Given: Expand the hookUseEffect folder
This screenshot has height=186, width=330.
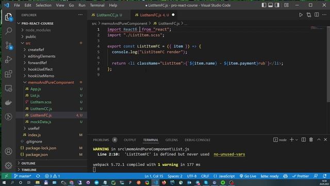Looking at the screenshot, I should click(x=40, y=69).
